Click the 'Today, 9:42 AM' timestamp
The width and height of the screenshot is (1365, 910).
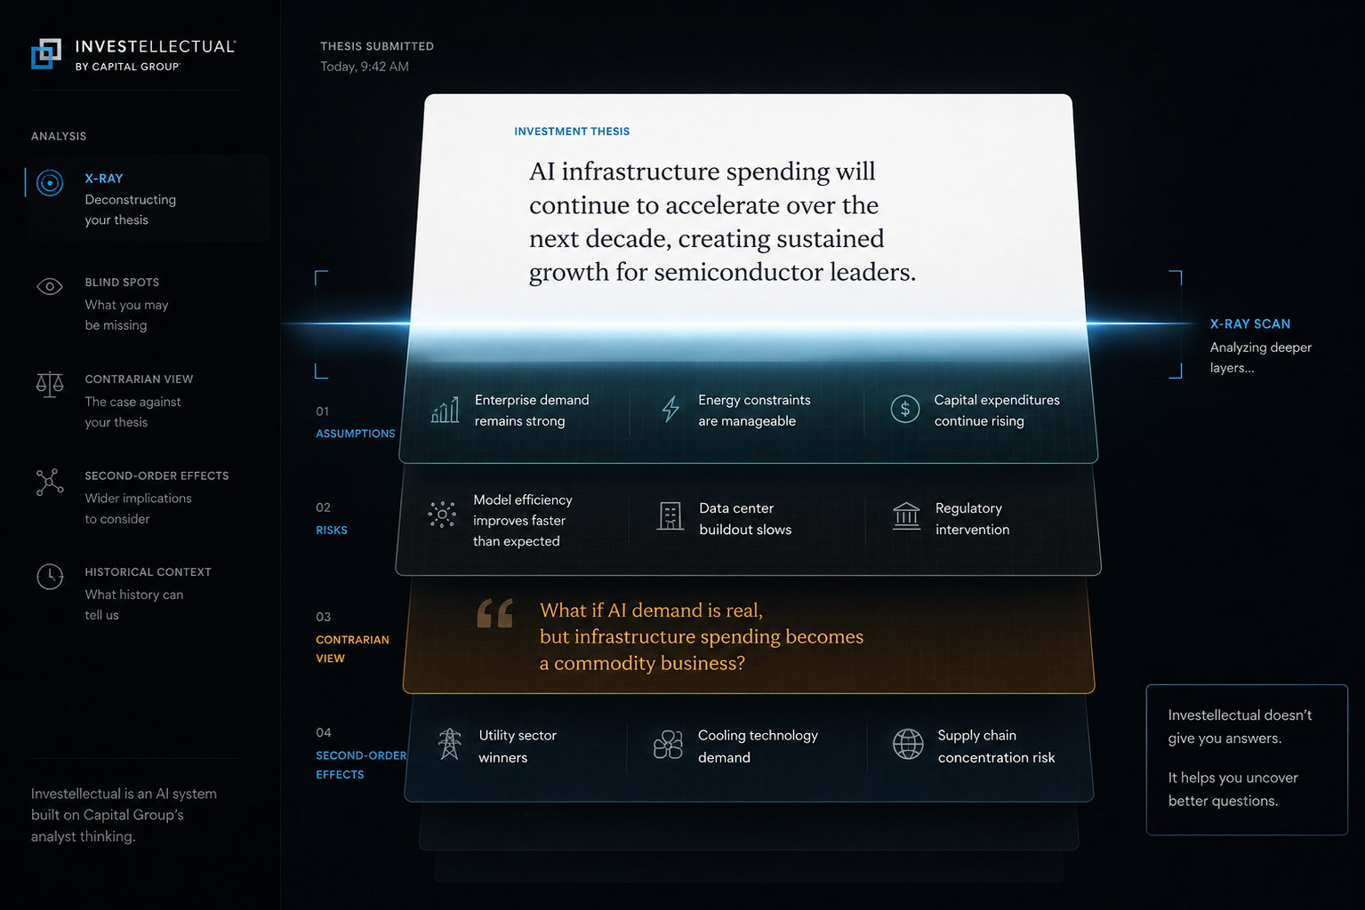[365, 67]
